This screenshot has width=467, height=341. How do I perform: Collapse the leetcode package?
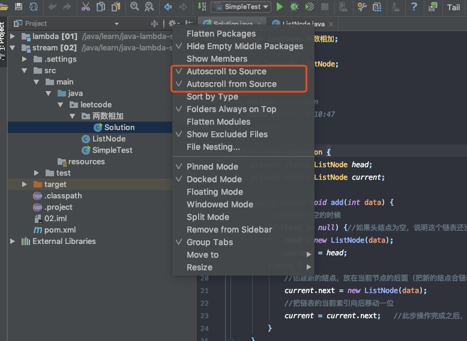pyautogui.click(x=61, y=105)
